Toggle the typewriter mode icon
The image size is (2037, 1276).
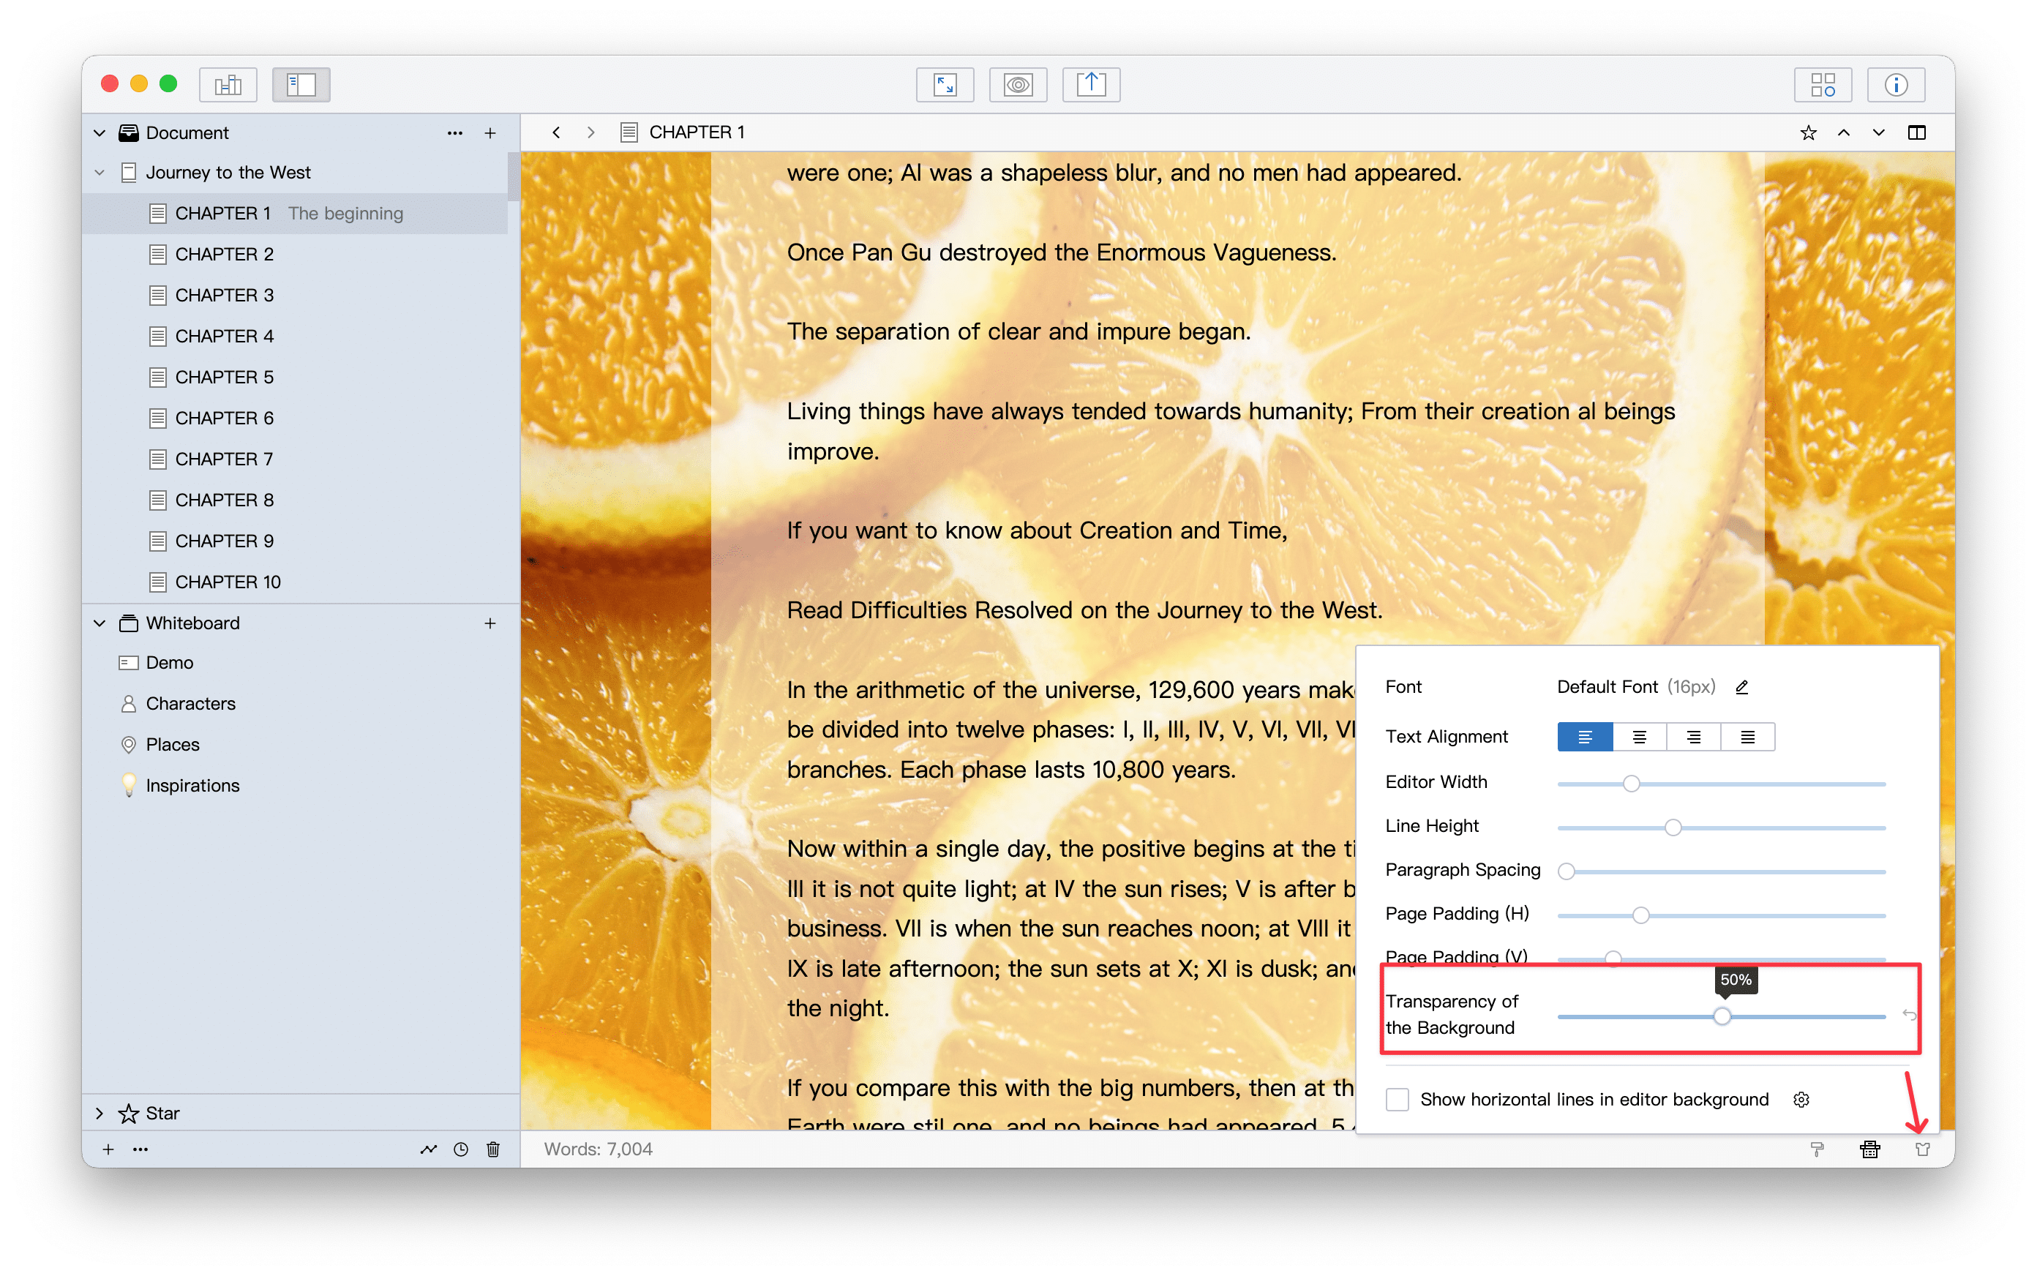tap(1870, 1149)
